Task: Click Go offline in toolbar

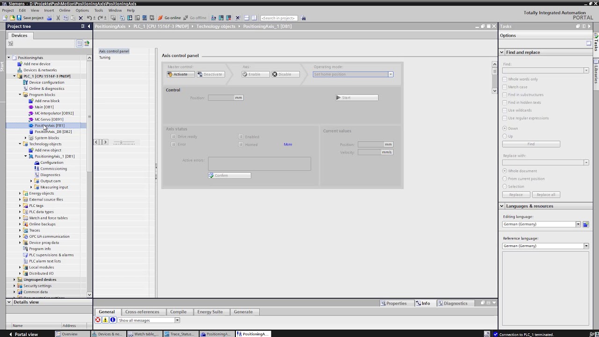Action: 195,18
